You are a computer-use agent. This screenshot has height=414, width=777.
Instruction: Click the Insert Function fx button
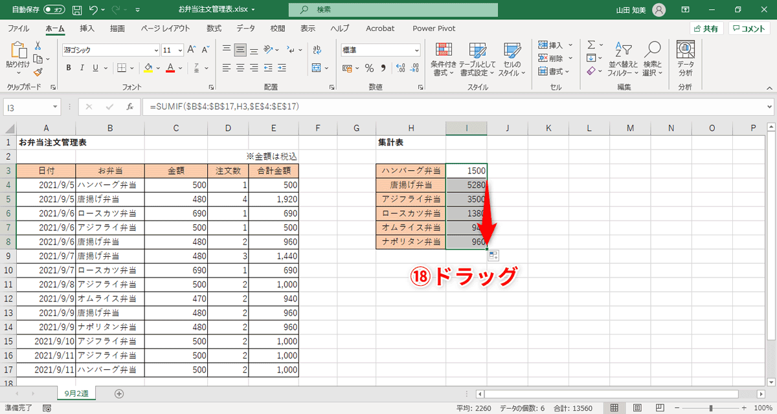click(129, 107)
